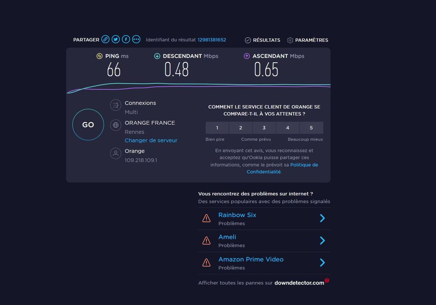Open more sharing options (three dots icon)
Screen dimensions: 436x305
(136, 39)
